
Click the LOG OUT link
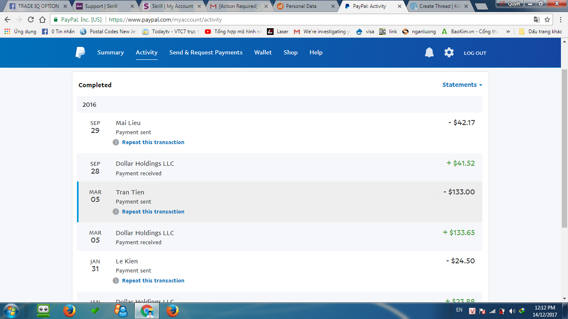475,53
